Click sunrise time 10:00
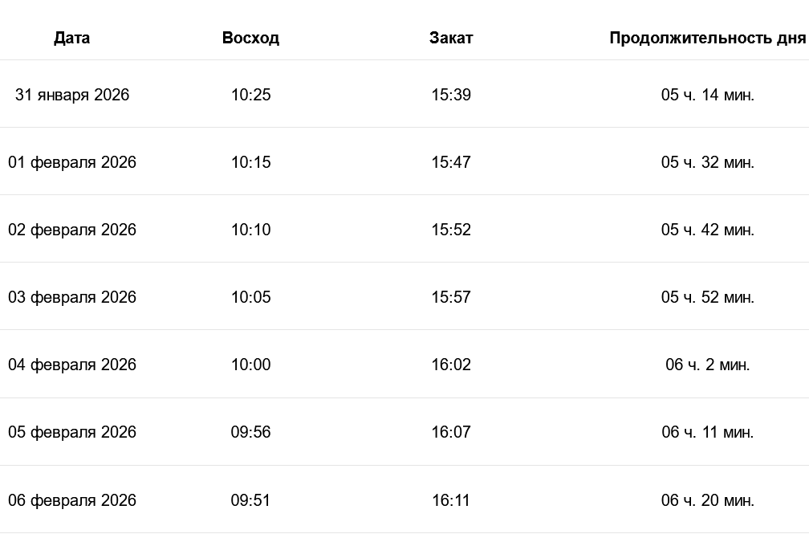The width and height of the screenshot is (809, 534). pyautogui.click(x=250, y=365)
